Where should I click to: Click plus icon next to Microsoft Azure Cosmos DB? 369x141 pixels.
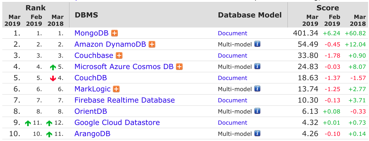(179, 67)
